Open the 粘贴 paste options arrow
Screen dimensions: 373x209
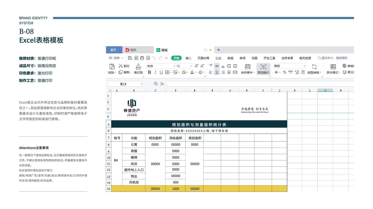(x=115, y=72)
